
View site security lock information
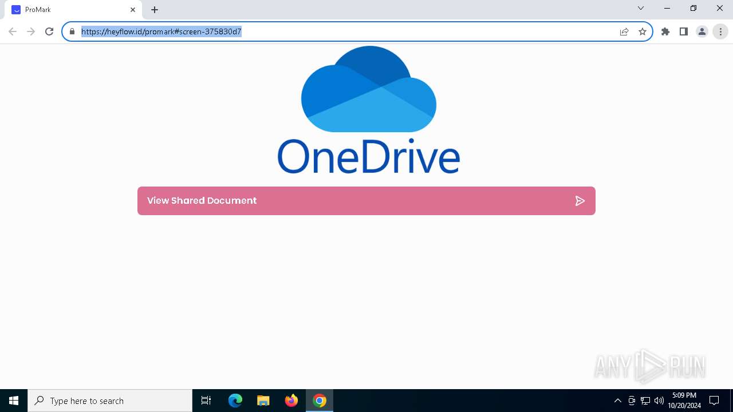72,31
